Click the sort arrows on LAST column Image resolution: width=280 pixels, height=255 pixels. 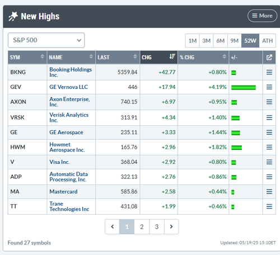135,56
